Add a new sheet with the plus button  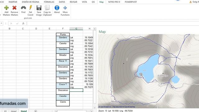[35, 111]
